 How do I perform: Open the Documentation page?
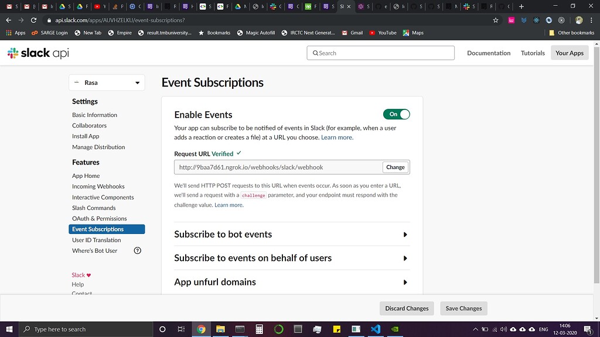tap(488, 53)
